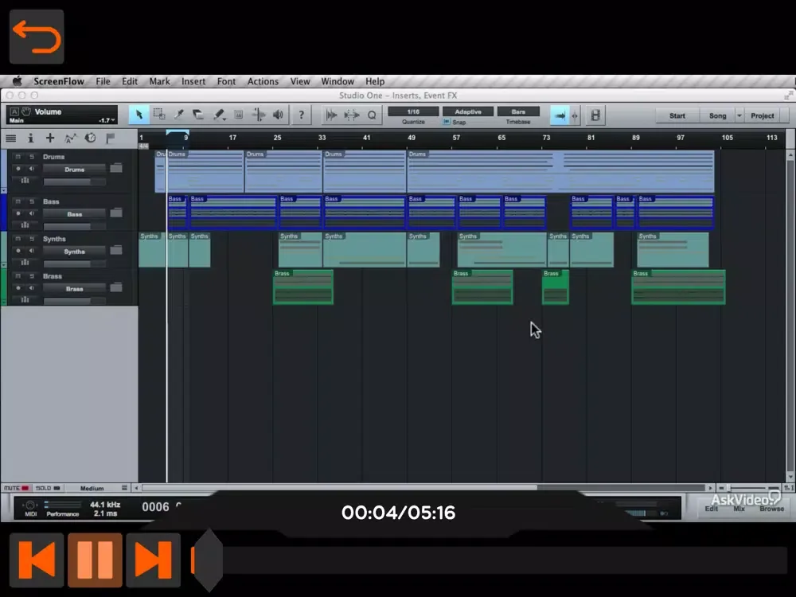The image size is (796, 597).
Task: Record-arm the Brass track
Action: pos(18,288)
